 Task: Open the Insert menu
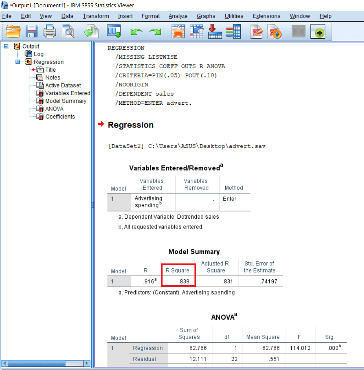(125, 16)
